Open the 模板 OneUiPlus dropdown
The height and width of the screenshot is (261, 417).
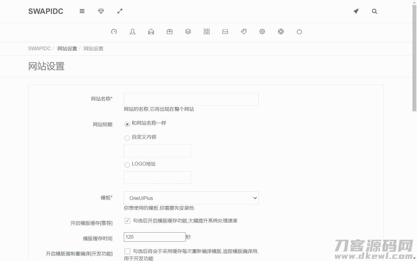(x=191, y=198)
